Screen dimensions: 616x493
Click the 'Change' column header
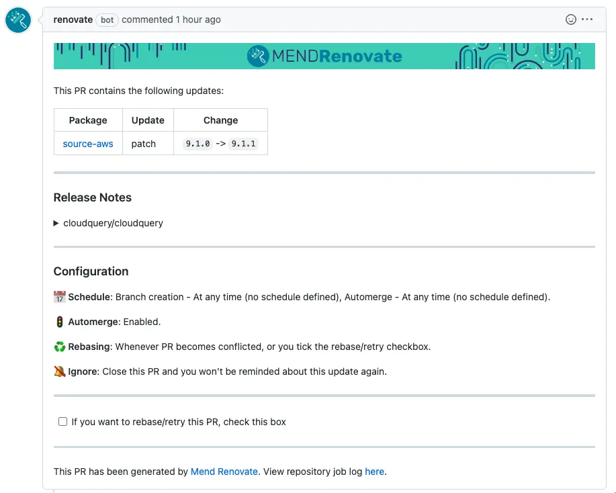[221, 120]
